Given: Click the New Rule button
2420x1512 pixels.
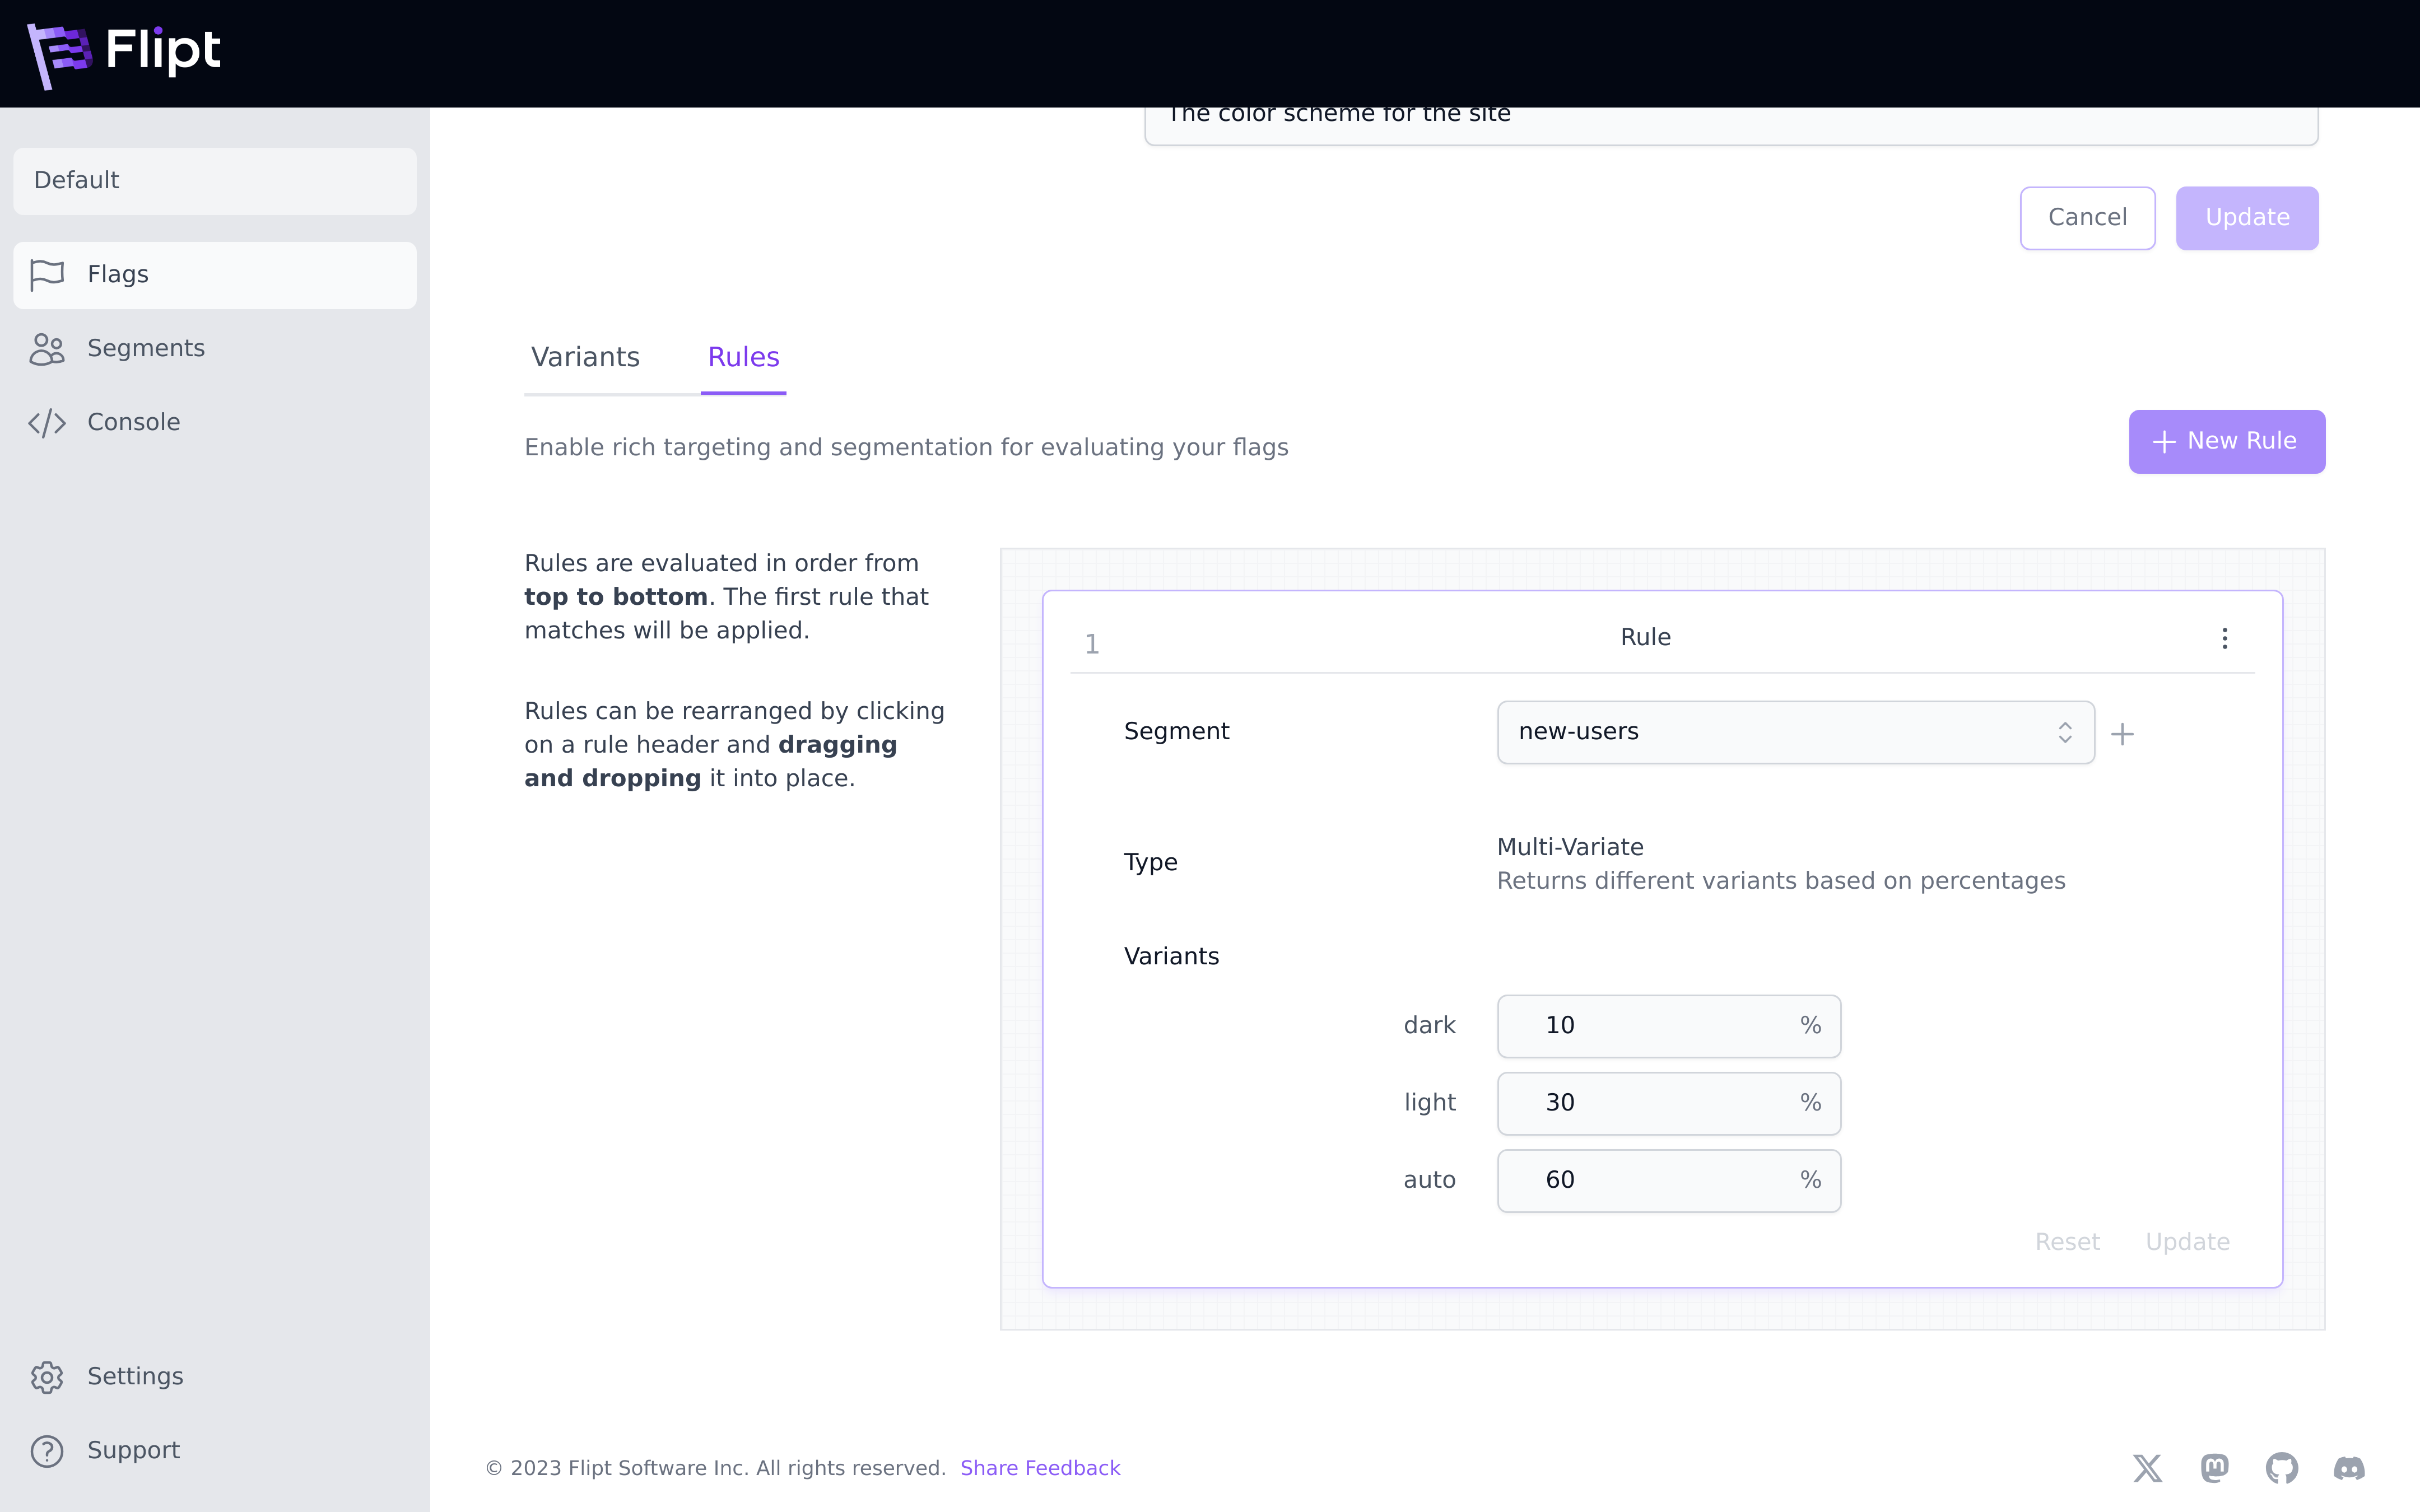Looking at the screenshot, I should pos(2226,442).
